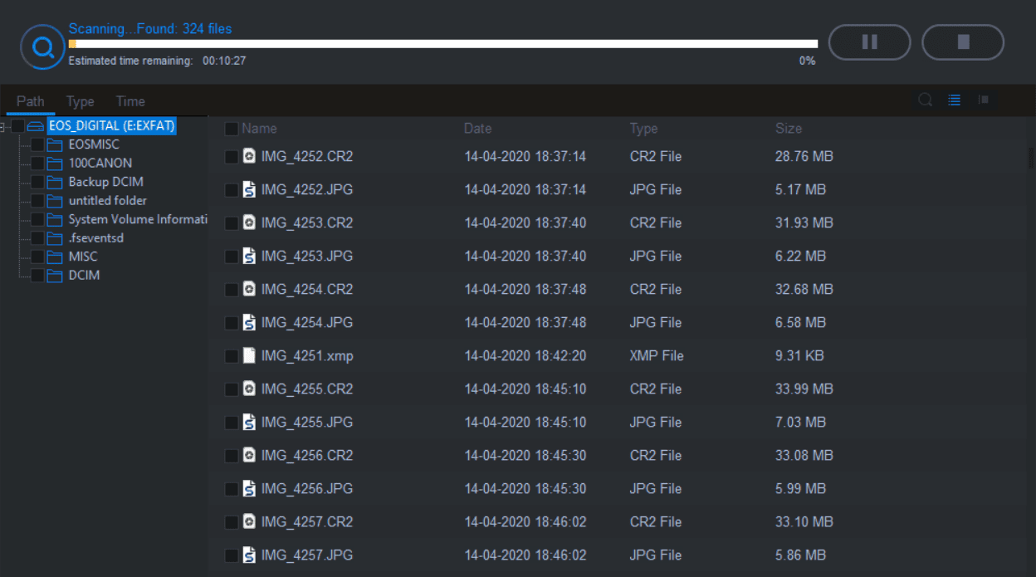1036x577 pixels.
Task: Check the EOSMISC folder checkbox
Action: coord(37,144)
